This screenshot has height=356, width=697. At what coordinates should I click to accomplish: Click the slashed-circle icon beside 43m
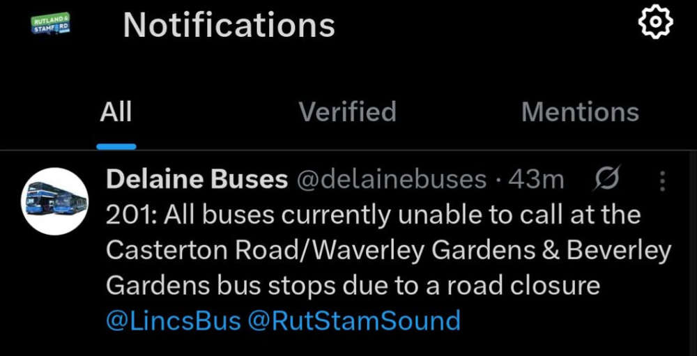(x=606, y=180)
